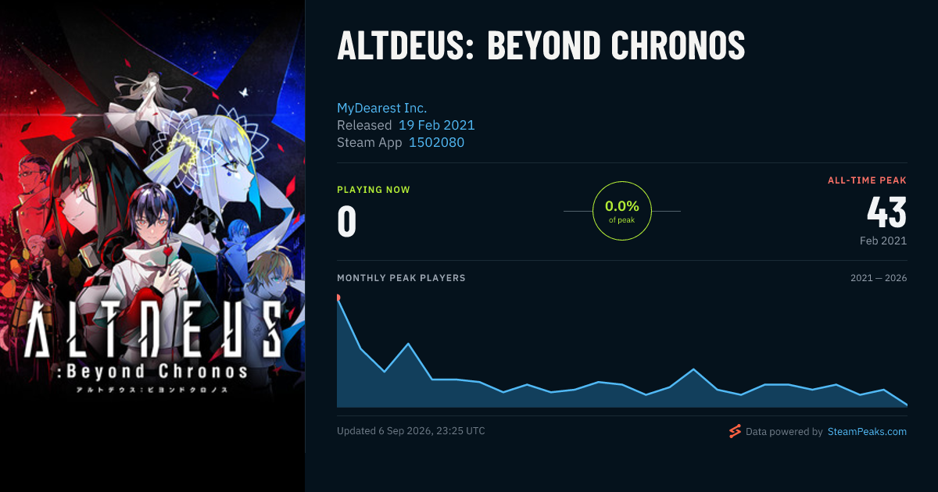
Task: Click the Playing Now count 0
Action: (347, 221)
